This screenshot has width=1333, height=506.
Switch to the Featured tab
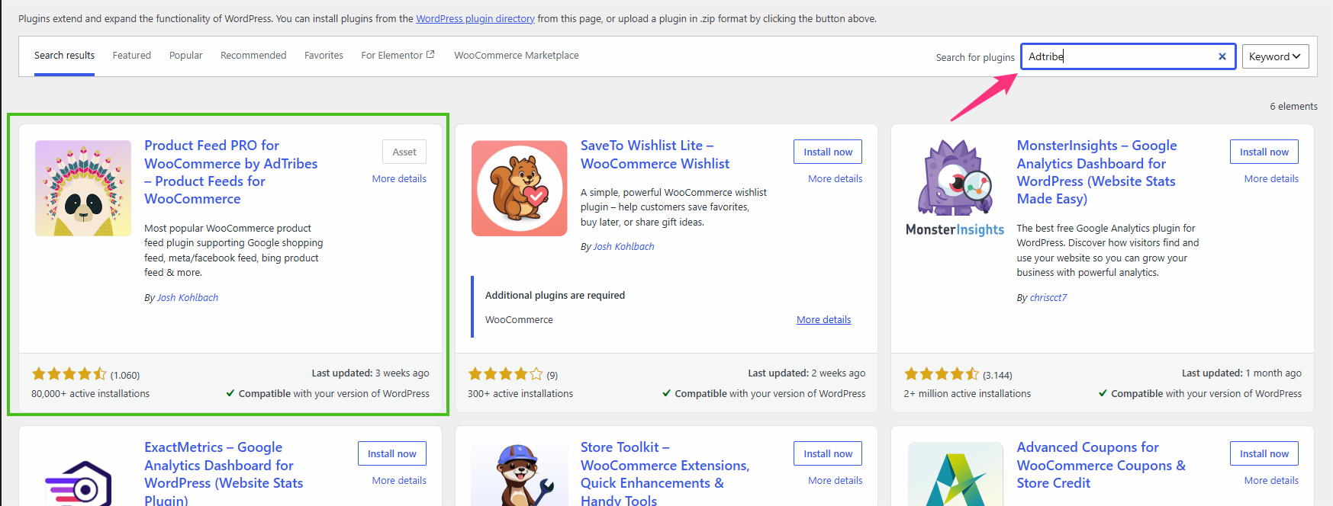(x=132, y=56)
